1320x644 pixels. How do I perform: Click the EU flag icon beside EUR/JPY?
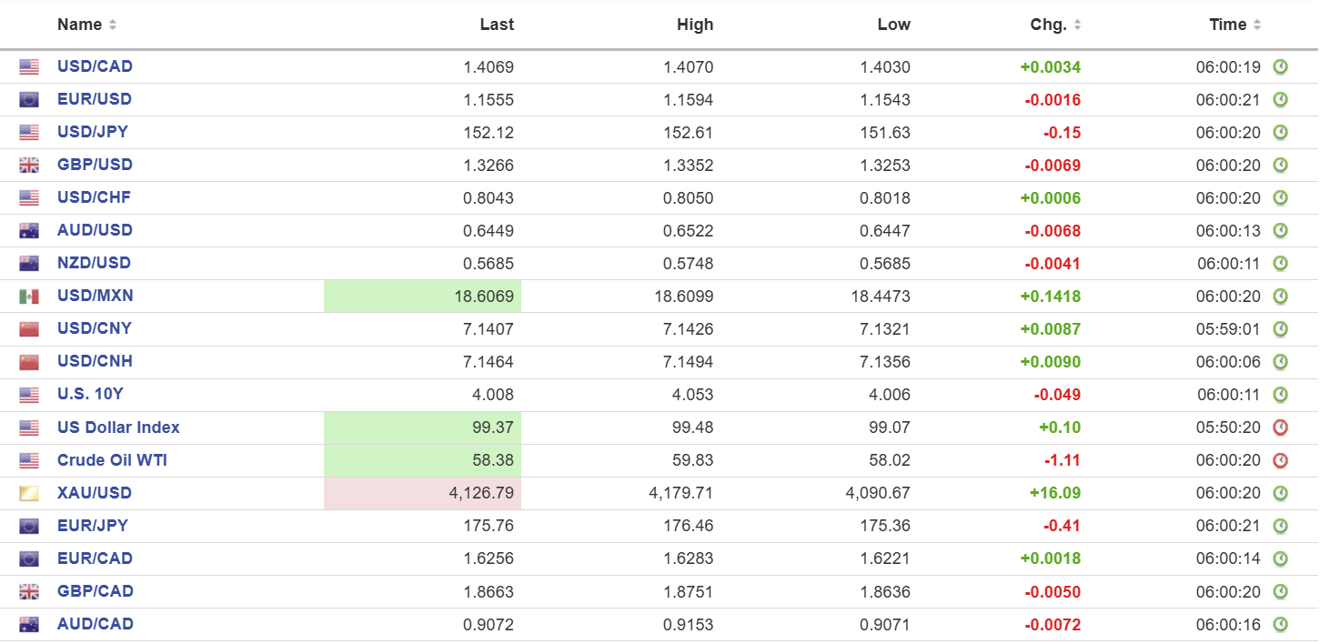pos(29,526)
